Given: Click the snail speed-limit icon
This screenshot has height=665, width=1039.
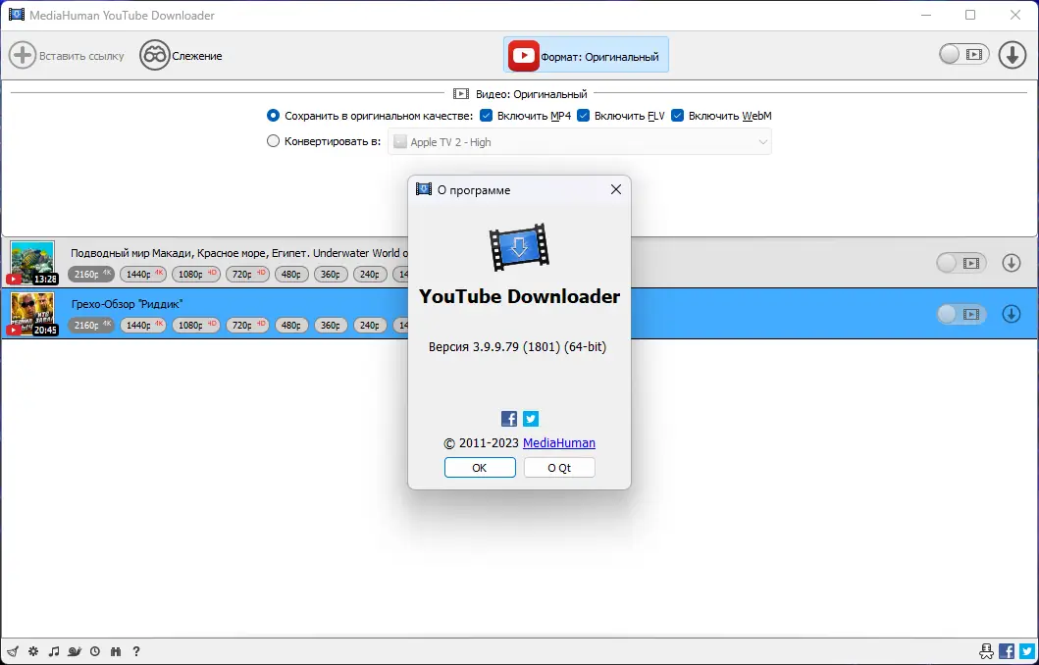Looking at the screenshot, I should click(x=75, y=651).
